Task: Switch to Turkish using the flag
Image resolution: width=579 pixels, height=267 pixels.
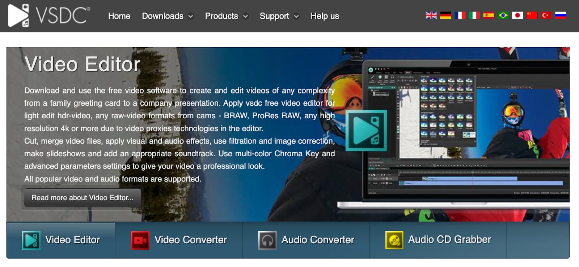Action: point(546,15)
